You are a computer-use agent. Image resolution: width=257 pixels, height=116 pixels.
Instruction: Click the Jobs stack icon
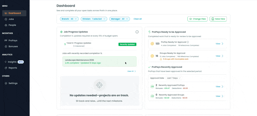click(6, 19)
